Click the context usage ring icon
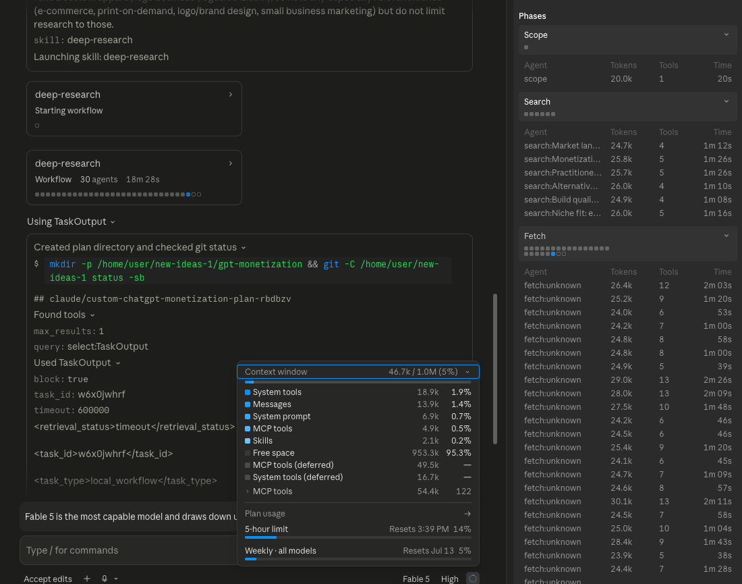This screenshot has height=584, width=742. (x=472, y=579)
